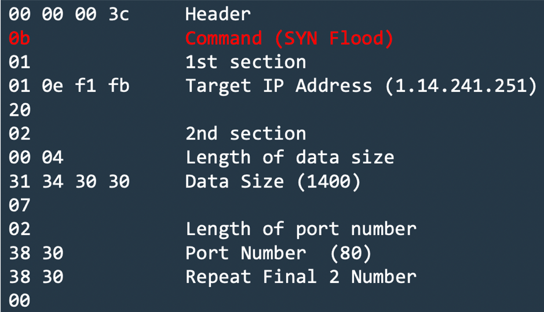Click the "2nd section" label
This screenshot has width=544, height=312.
[245, 133]
